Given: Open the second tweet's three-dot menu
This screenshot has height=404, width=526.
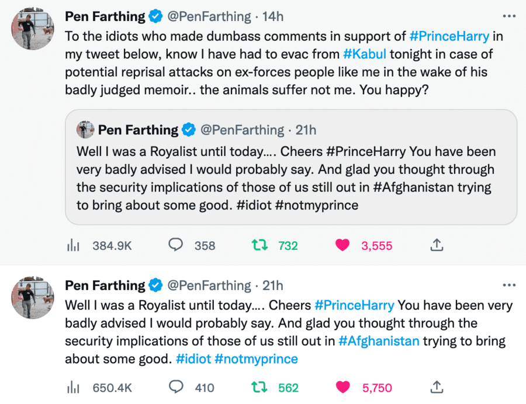Looking at the screenshot, I should pyautogui.click(x=510, y=285).
